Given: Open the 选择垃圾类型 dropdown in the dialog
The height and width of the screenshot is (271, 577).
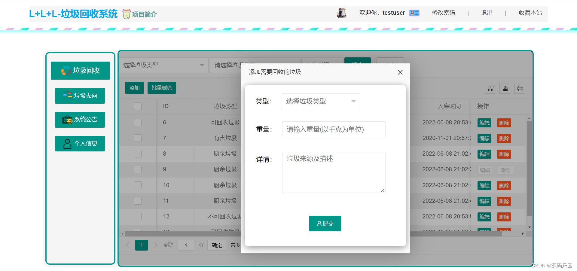Looking at the screenshot, I should (x=320, y=101).
